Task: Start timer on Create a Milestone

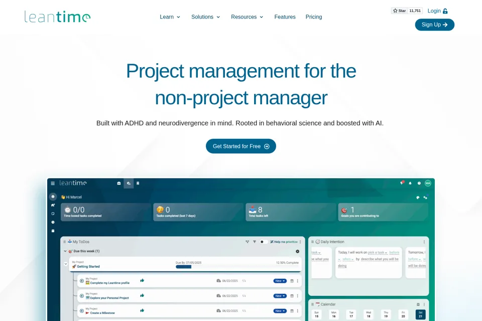Action: pos(82,311)
